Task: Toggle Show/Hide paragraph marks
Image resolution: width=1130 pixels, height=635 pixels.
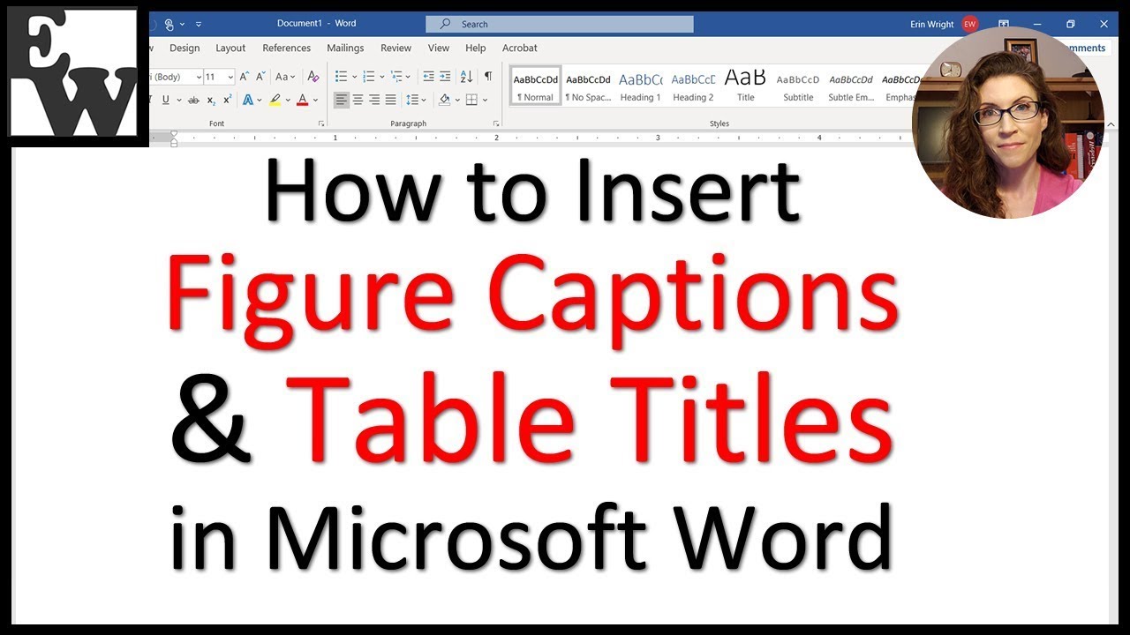Action: [488, 77]
